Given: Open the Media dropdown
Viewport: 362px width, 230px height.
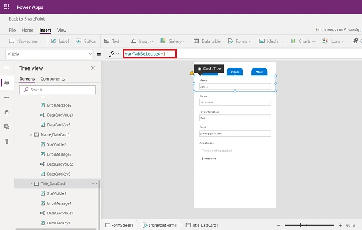Looking at the screenshot, I should pyautogui.click(x=271, y=41).
